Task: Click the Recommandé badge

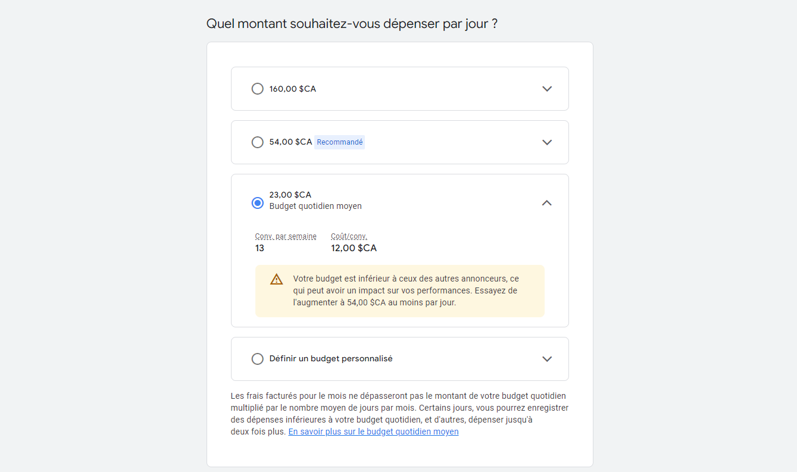Action: click(339, 142)
